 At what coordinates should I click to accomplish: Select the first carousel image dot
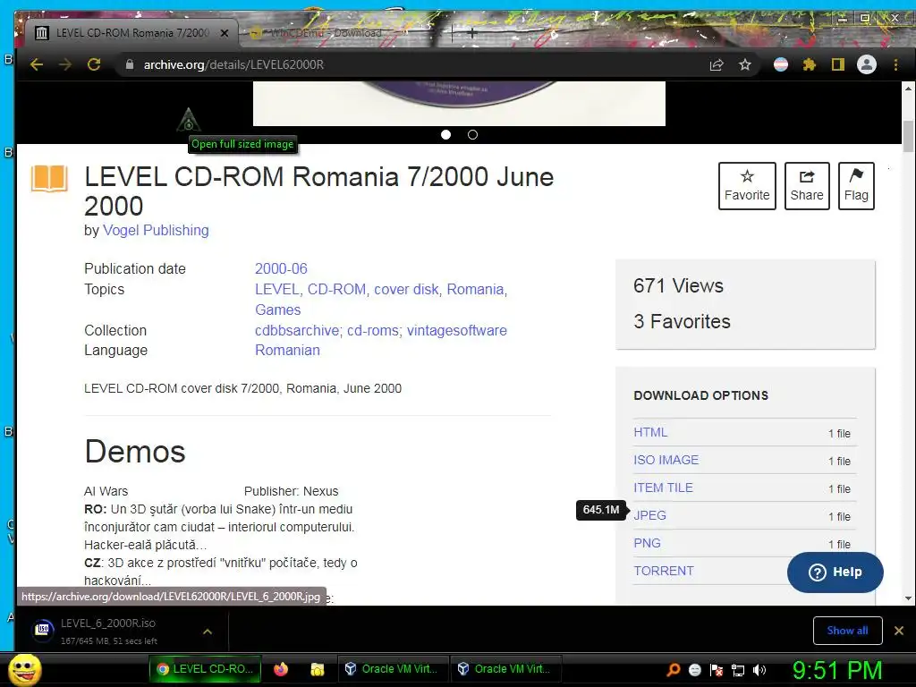tap(445, 135)
